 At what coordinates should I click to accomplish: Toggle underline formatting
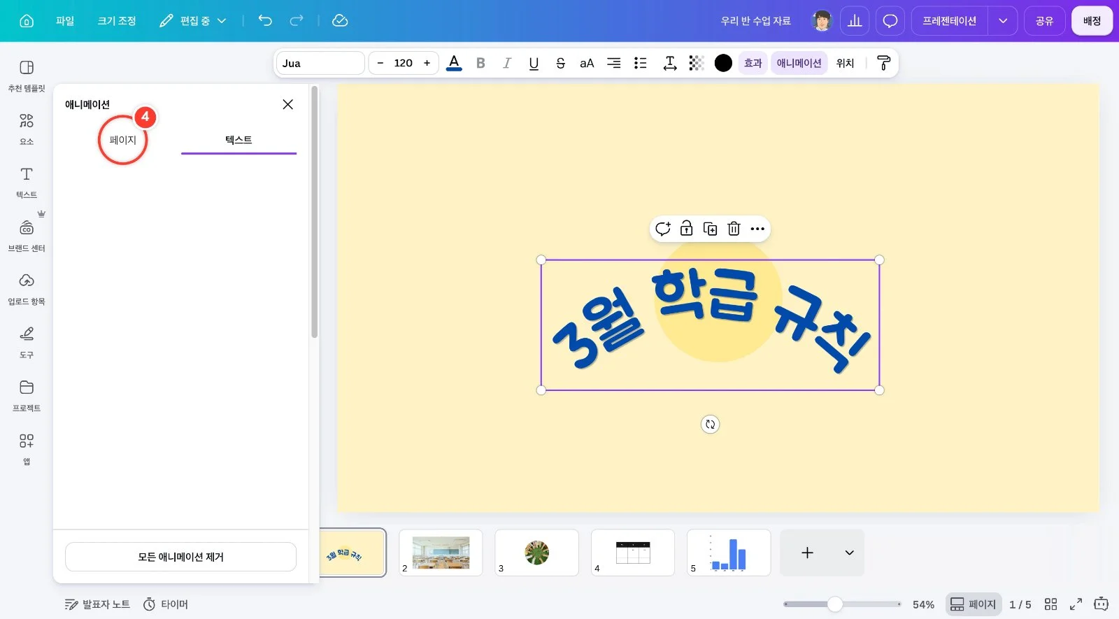pos(534,63)
